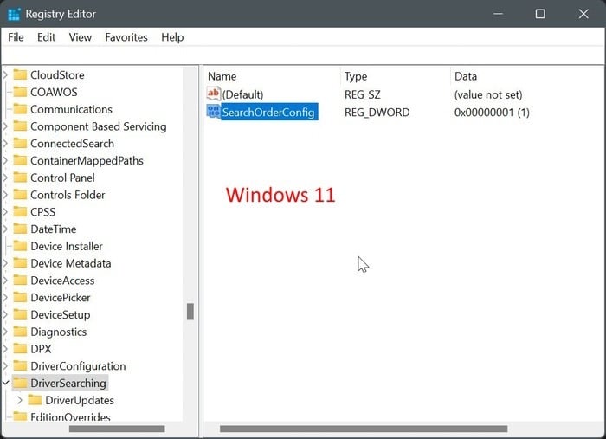
Task: Click the DriverConfiguration folder icon
Action: click(20, 365)
